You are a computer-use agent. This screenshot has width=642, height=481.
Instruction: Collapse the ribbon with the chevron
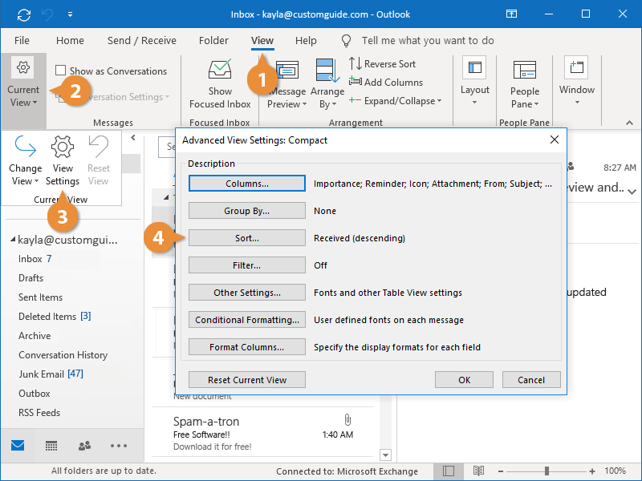tap(629, 123)
